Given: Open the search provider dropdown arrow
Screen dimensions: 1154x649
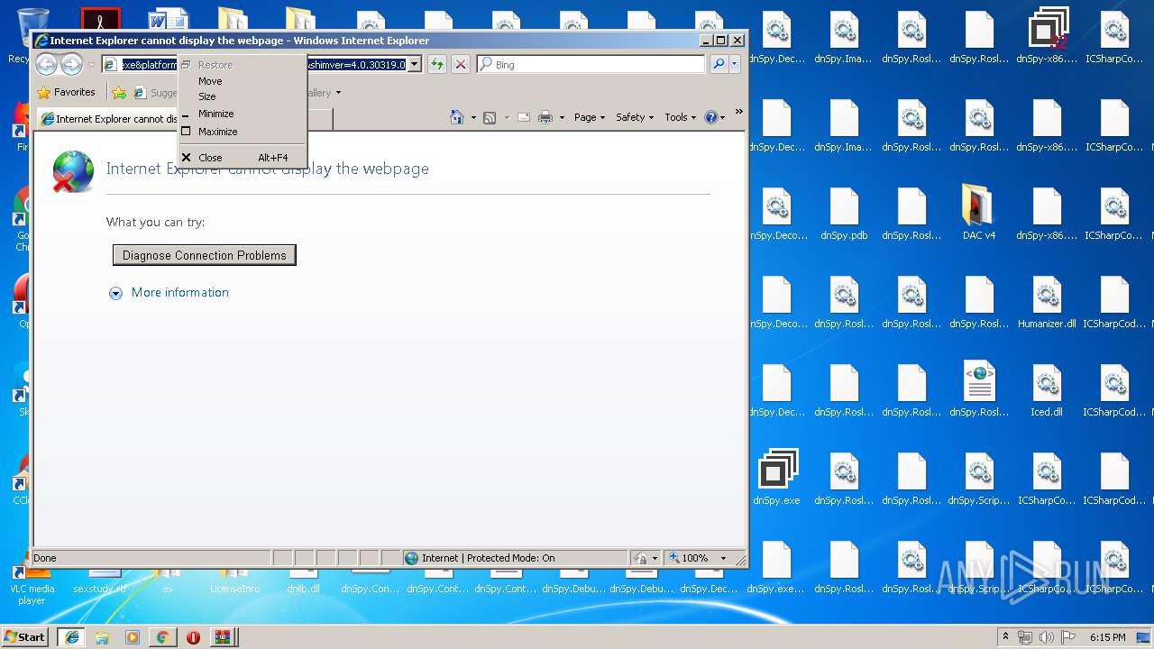Looking at the screenshot, I should coord(735,64).
